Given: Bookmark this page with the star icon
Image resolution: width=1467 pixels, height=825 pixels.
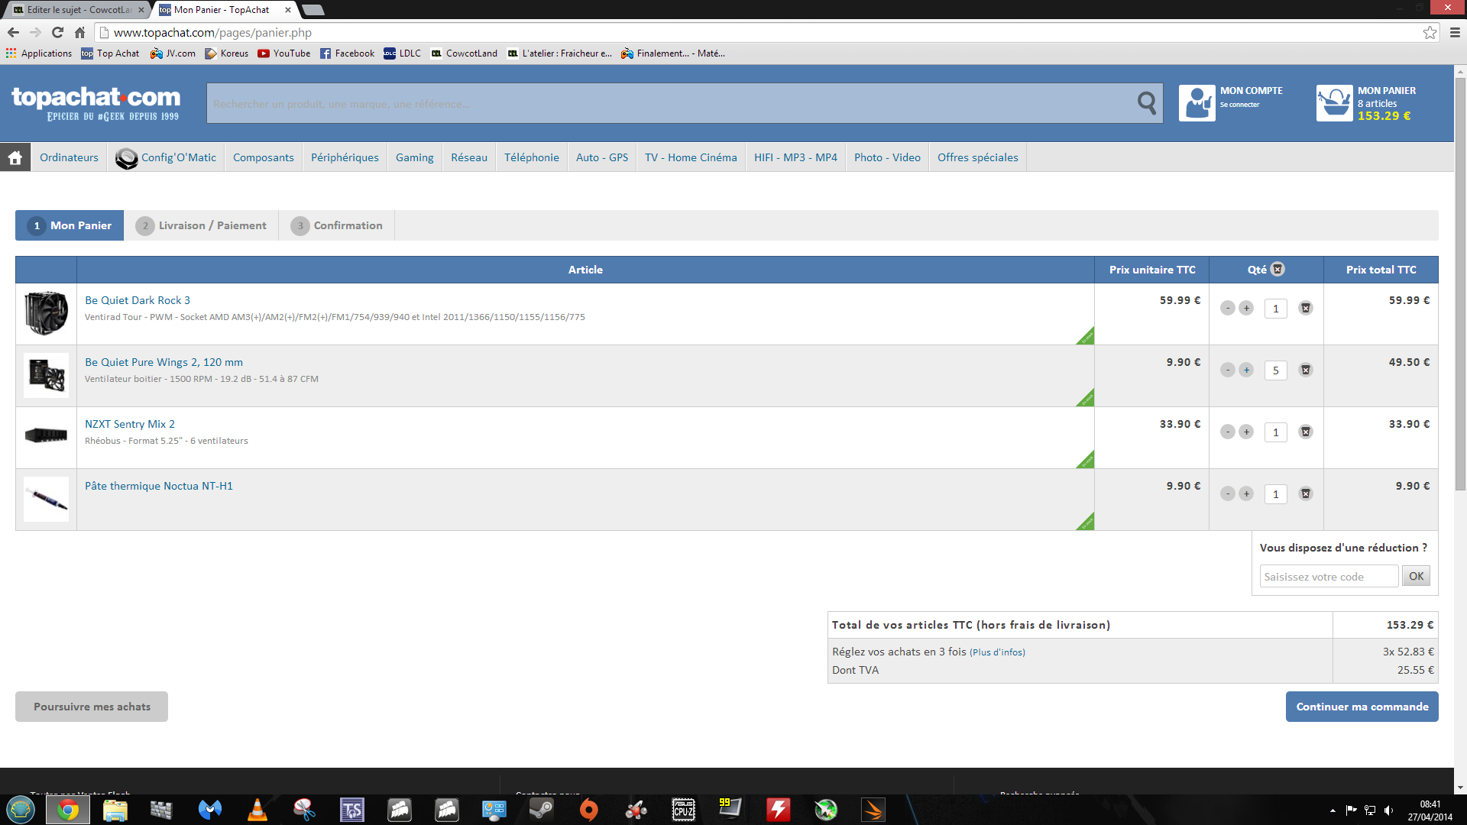Looking at the screenshot, I should click(1430, 32).
